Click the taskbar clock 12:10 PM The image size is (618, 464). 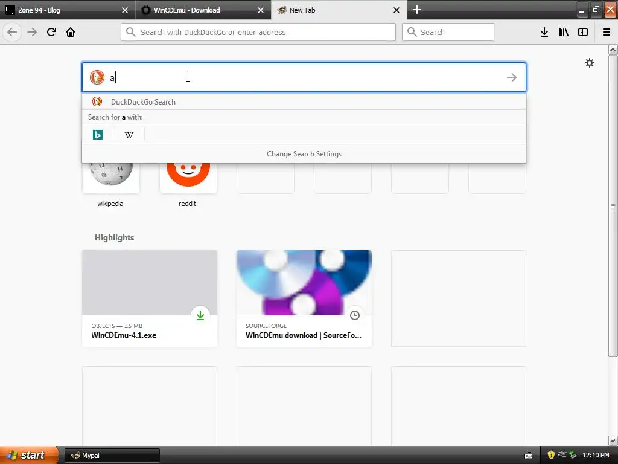point(596,455)
